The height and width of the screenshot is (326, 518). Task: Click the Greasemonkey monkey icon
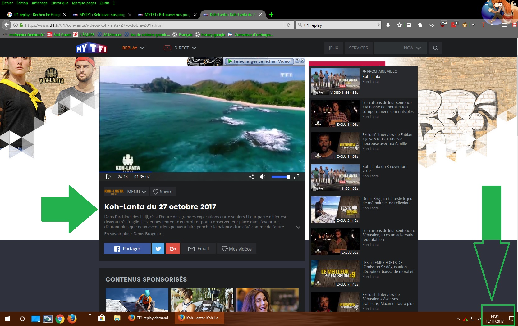[465, 25]
